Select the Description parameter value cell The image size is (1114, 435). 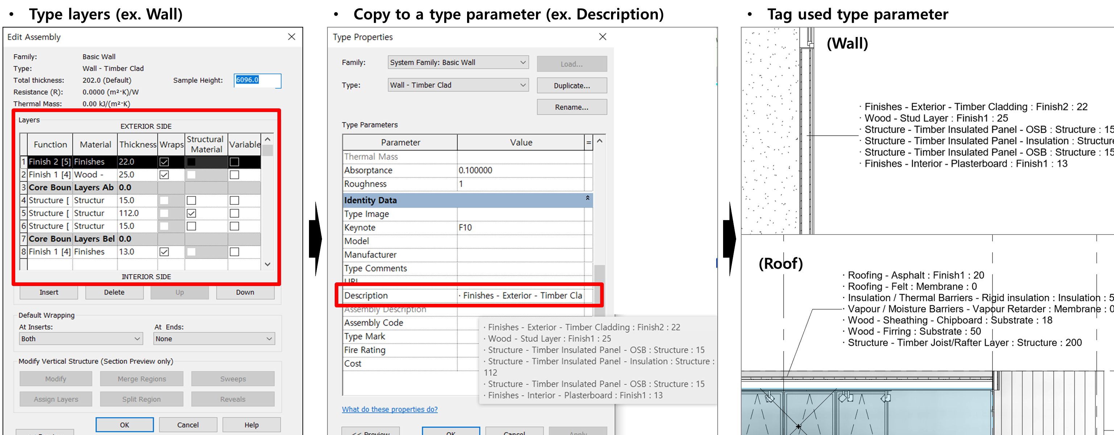521,295
